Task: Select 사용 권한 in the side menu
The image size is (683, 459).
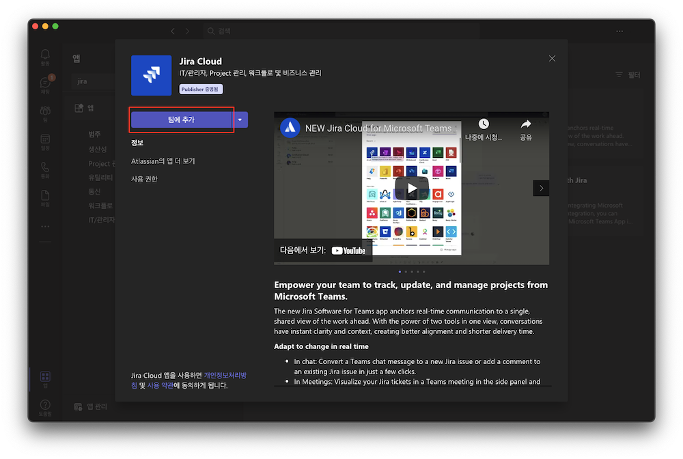Action: 144,179
